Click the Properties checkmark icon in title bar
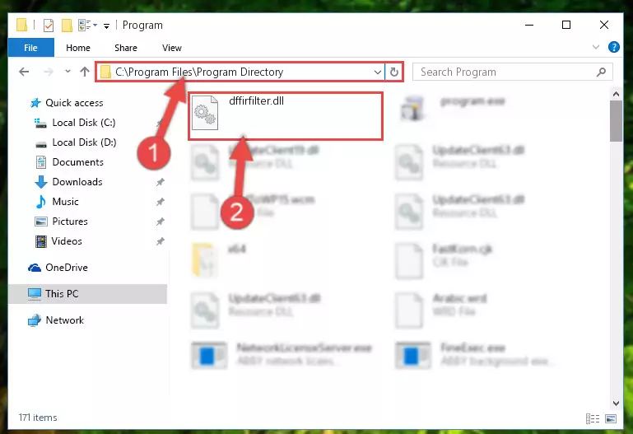The image size is (633, 434). click(x=49, y=26)
